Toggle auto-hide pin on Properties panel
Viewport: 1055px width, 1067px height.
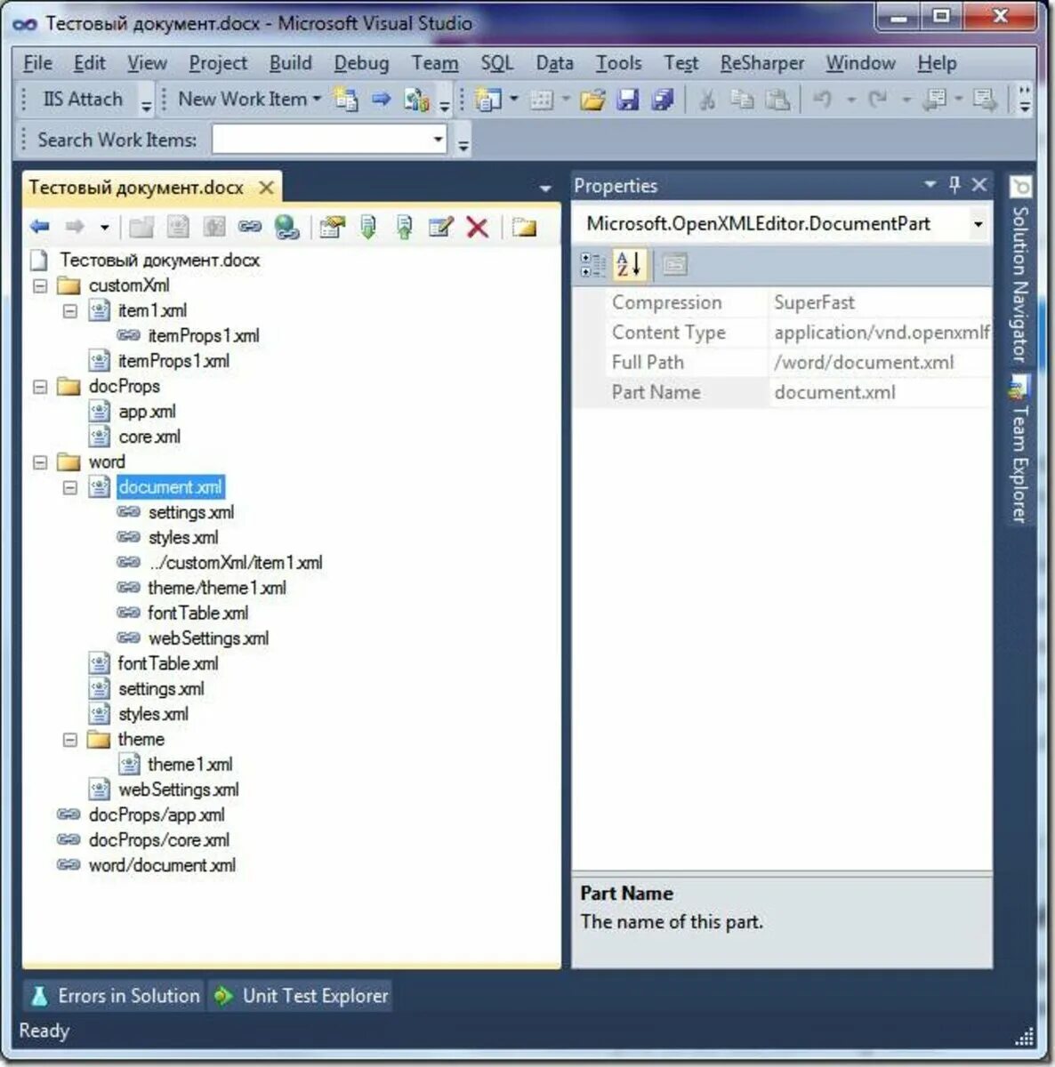pos(954,184)
